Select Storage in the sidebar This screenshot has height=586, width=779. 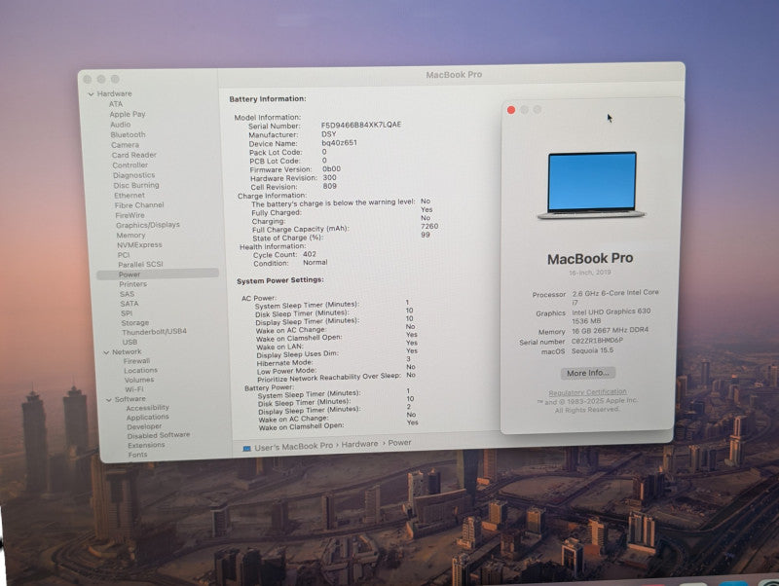click(x=135, y=323)
